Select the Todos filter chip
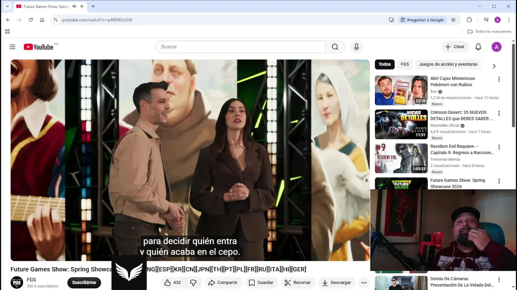Image resolution: width=517 pixels, height=290 pixels. 385,64
